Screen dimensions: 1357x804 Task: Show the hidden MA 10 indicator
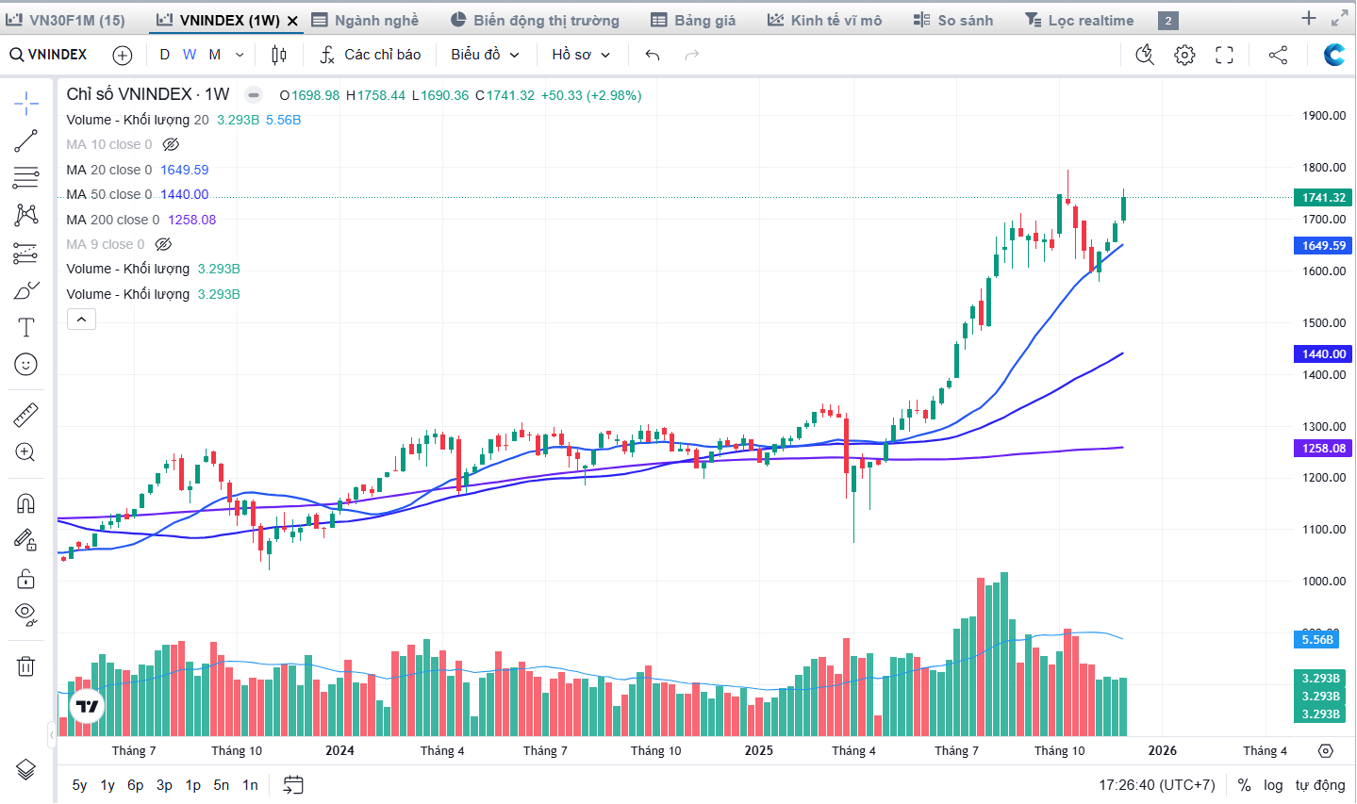pyautogui.click(x=171, y=144)
